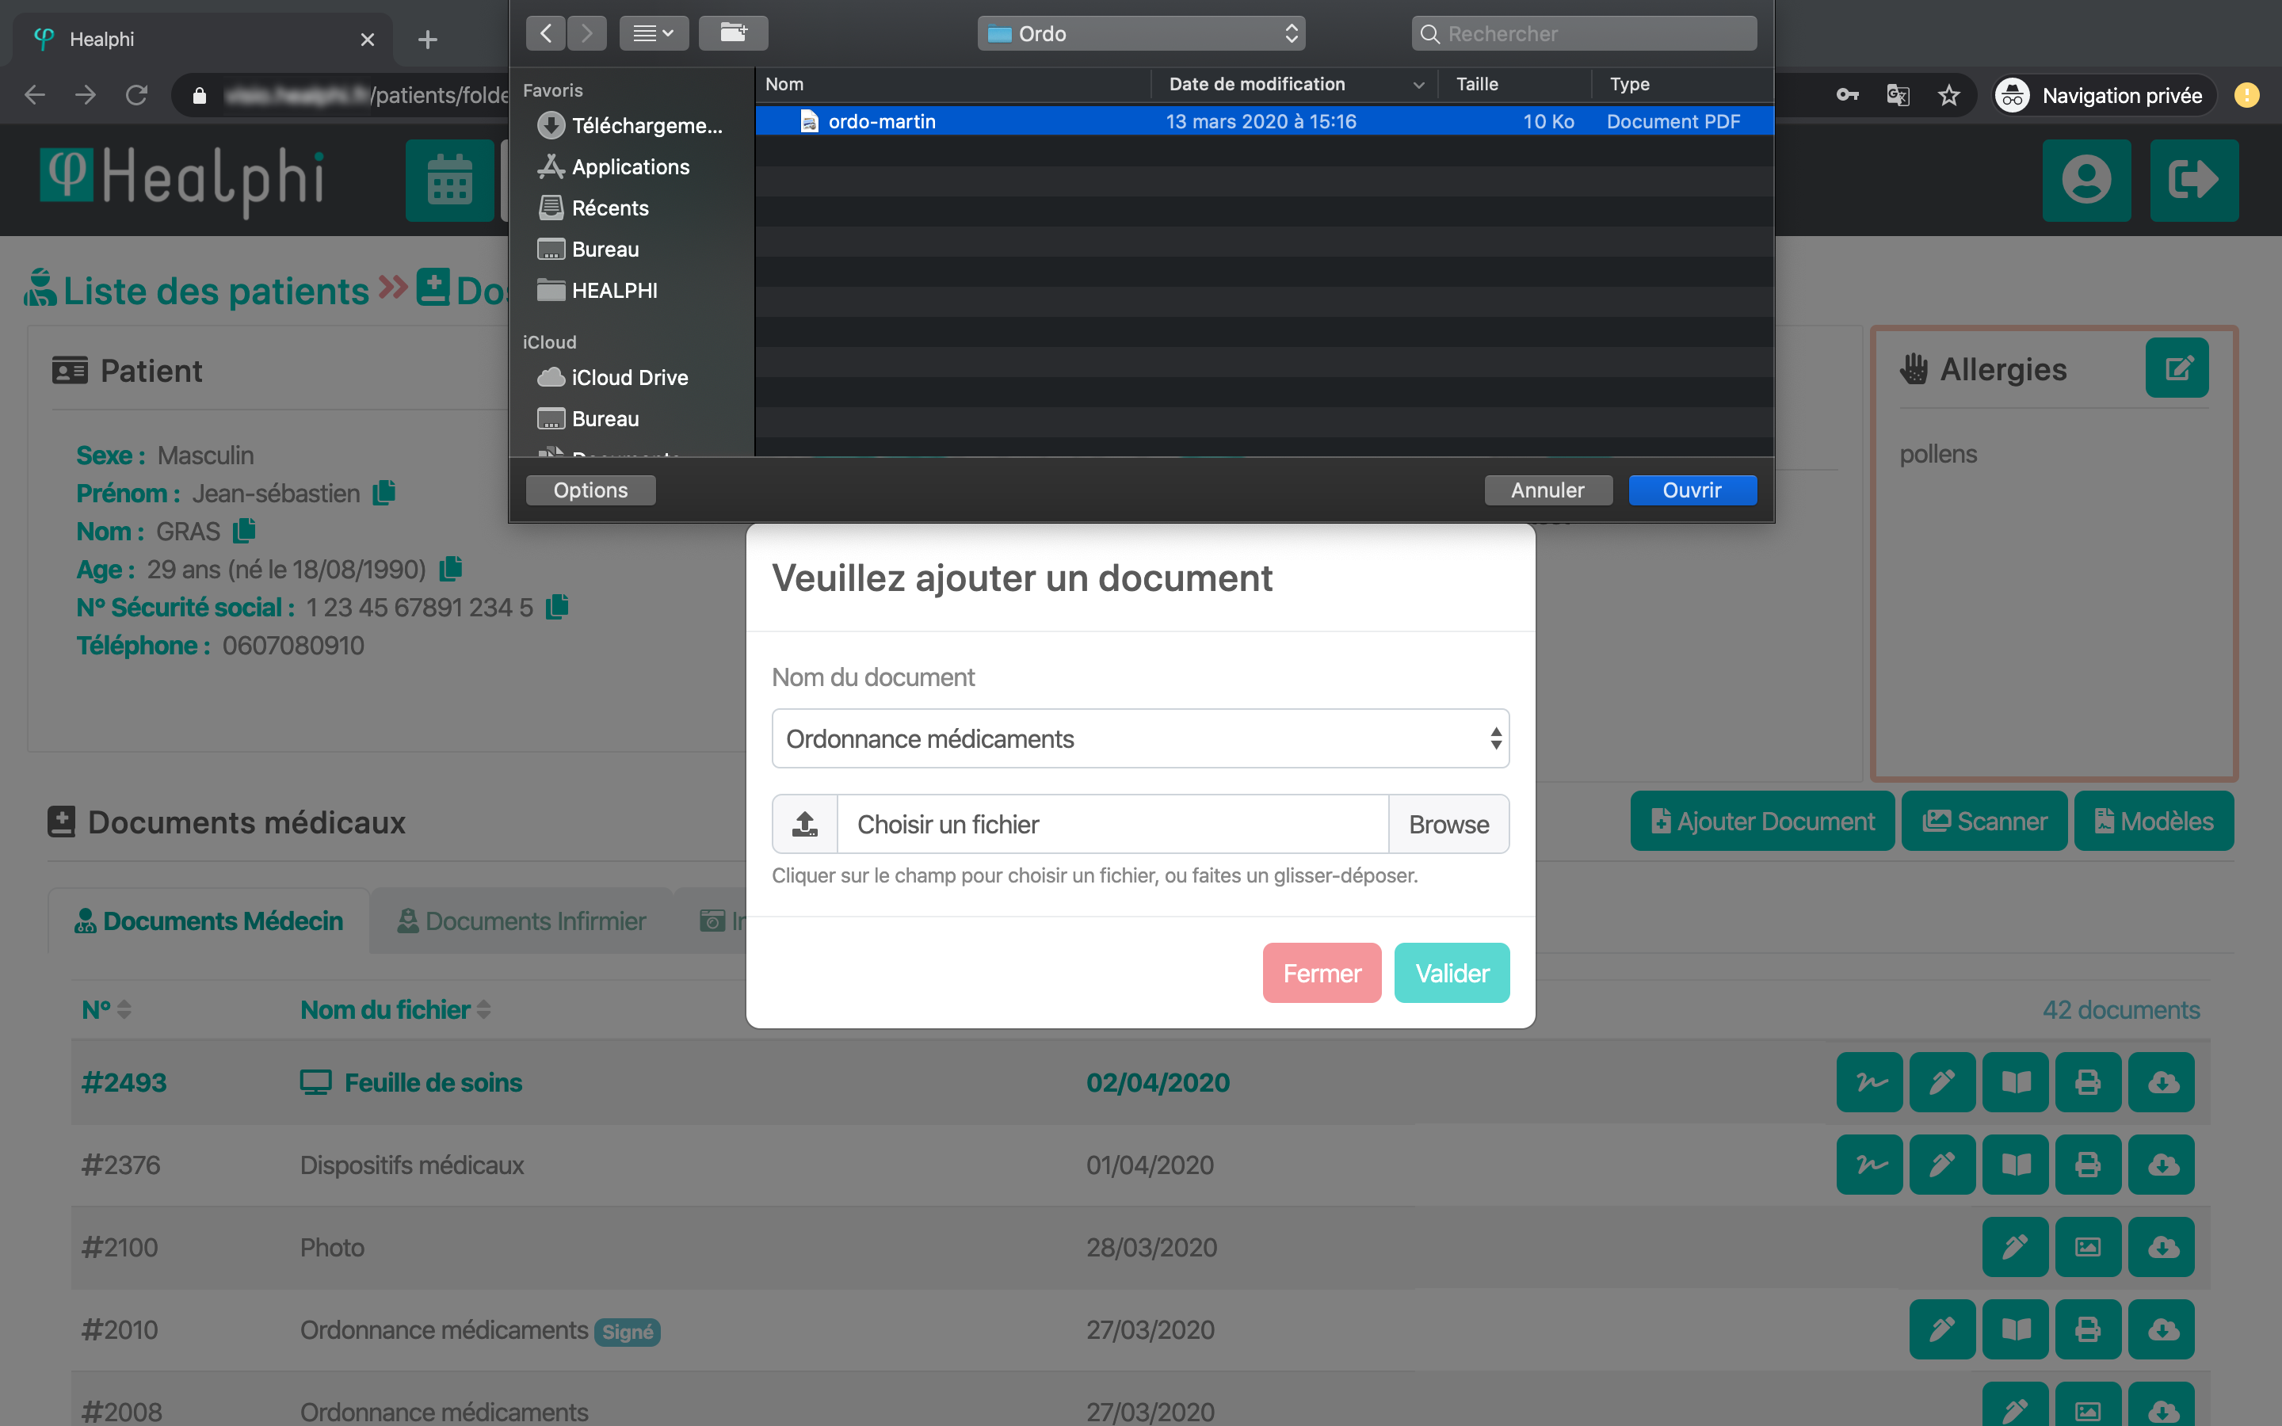This screenshot has height=1426, width=2282.
Task: Edit document #2493 with pencil icon
Action: [1941, 1081]
